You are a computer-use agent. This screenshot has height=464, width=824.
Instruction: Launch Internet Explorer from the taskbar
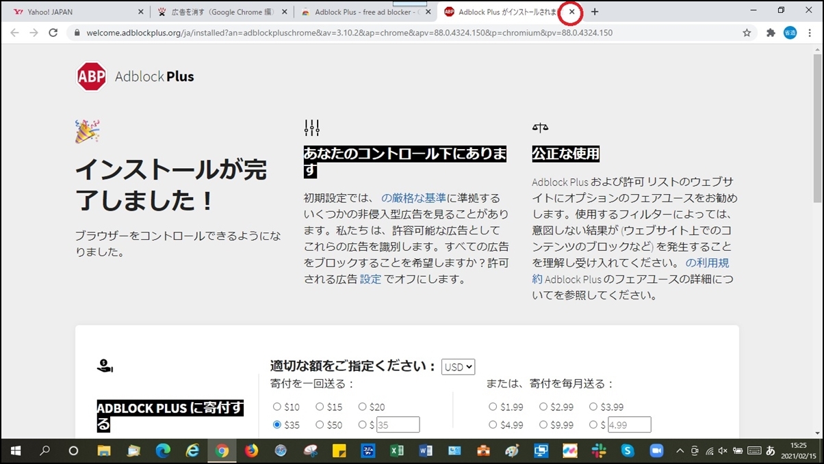pos(192,451)
